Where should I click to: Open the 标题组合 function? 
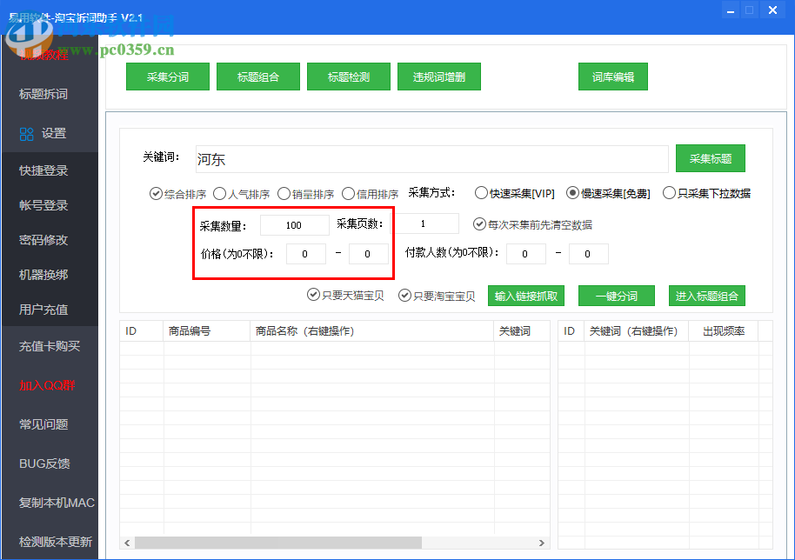pyautogui.click(x=257, y=76)
